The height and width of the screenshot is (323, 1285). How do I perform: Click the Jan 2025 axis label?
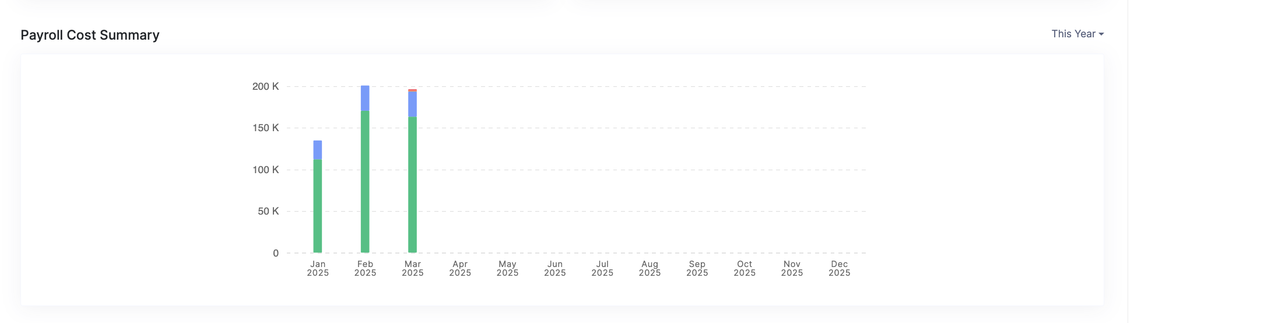pos(318,268)
